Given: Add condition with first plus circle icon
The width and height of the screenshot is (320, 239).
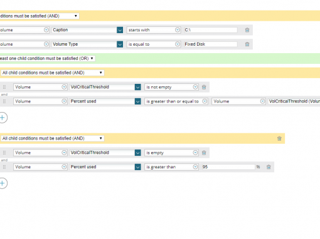Looking at the screenshot, I should 3,118.
